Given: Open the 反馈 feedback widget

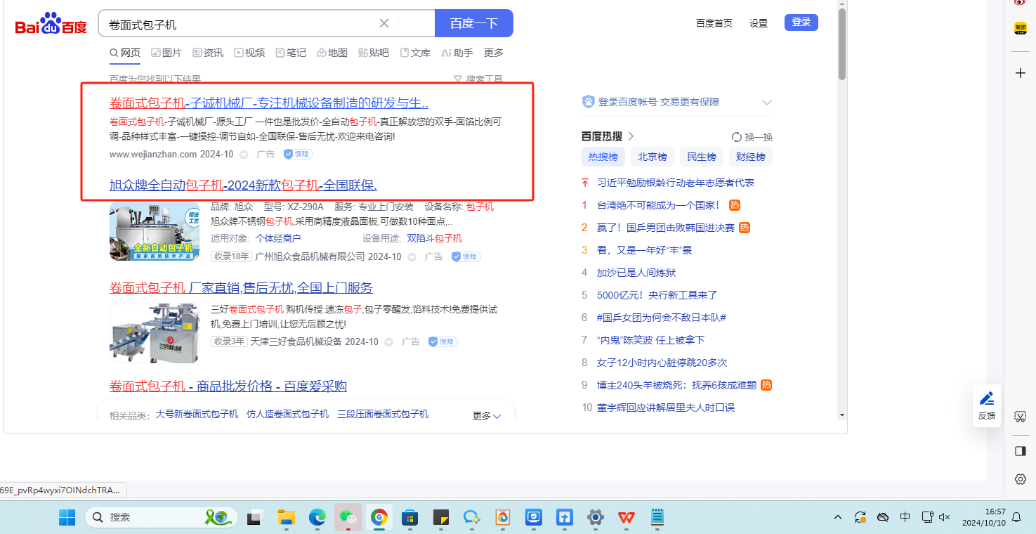Looking at the screenshot, I should (987, 405).
